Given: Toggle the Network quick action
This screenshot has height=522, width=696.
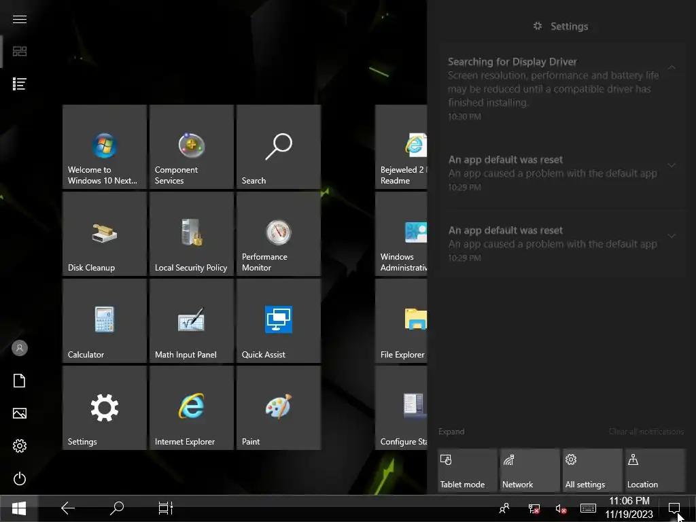Looking at the screenshot, I should (x=530, y=470).
